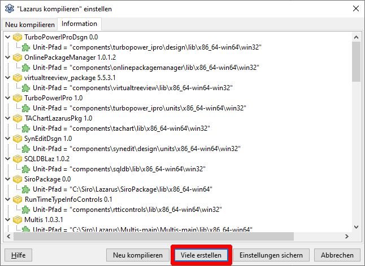
Task: Click the vertical scrollbar up arrow
Action: 356,37
